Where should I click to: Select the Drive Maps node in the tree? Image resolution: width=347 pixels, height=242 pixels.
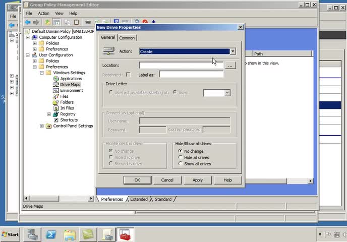[x=70, y=85]
